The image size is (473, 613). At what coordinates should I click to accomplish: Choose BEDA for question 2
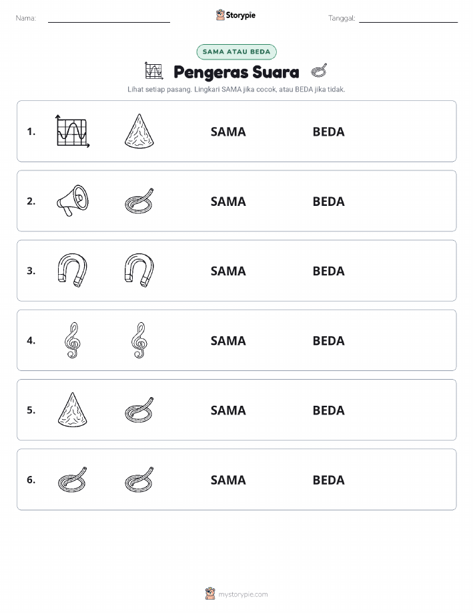pyautogui.click(x=329, y=201)
